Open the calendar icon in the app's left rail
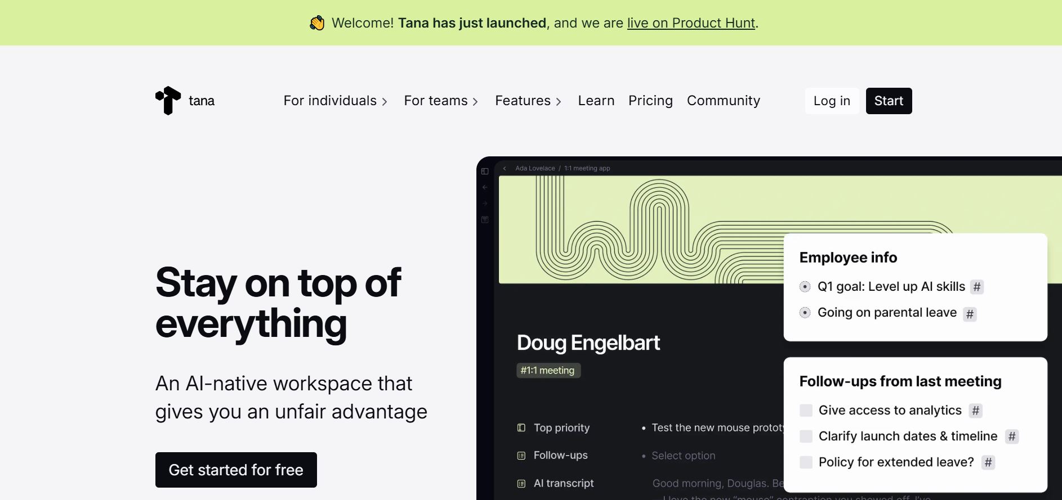The image size is (1062, 500). pos(485,219)
